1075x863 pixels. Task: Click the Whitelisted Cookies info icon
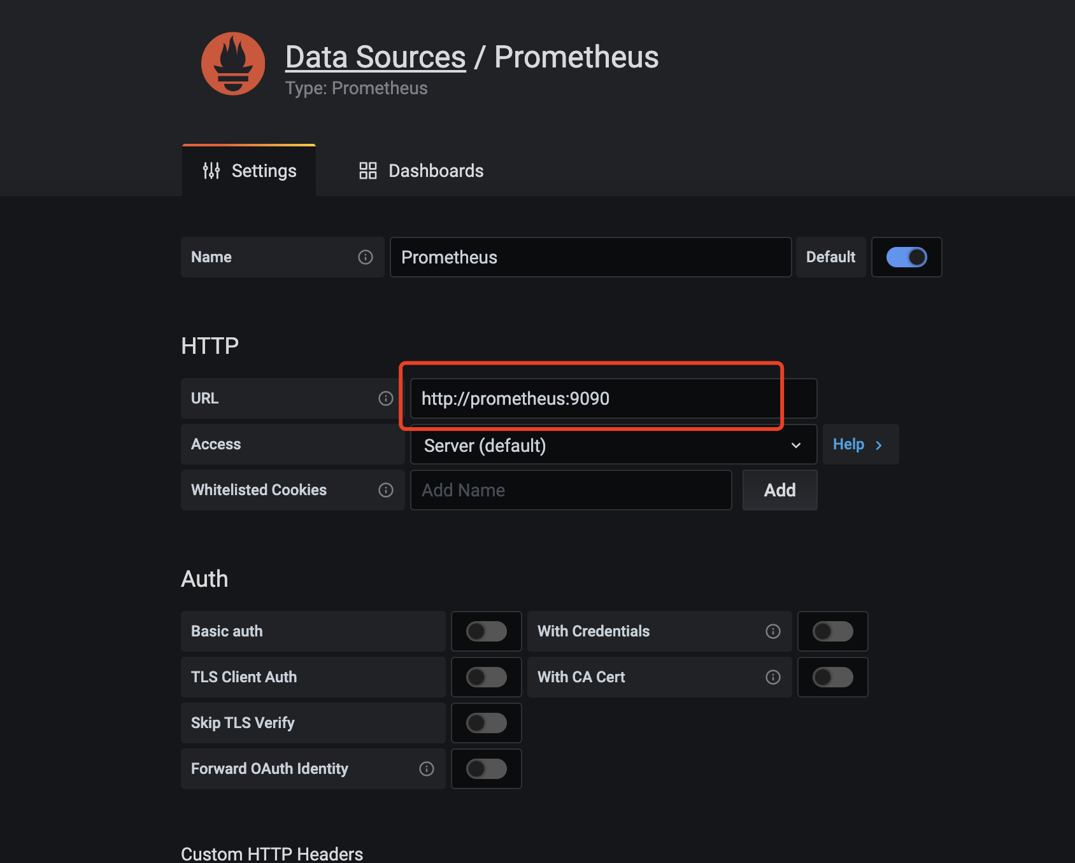point(386,490)
